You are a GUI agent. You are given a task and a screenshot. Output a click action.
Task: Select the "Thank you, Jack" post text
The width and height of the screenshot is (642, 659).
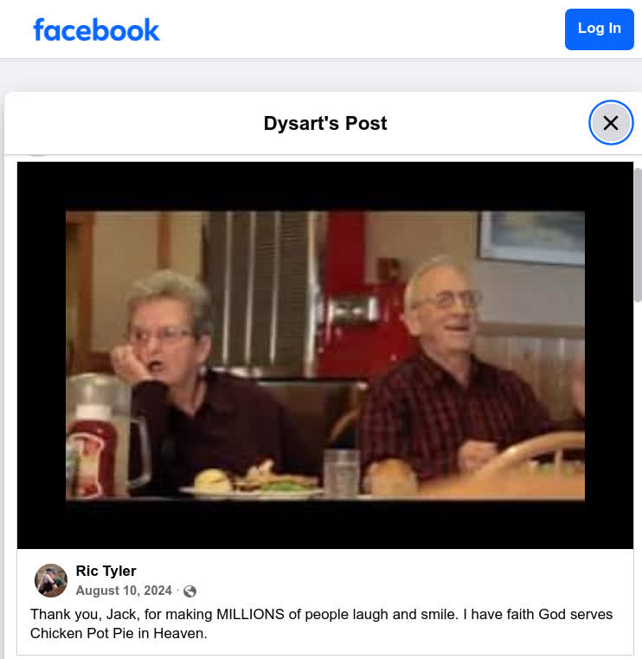click(x=321, y=623)
